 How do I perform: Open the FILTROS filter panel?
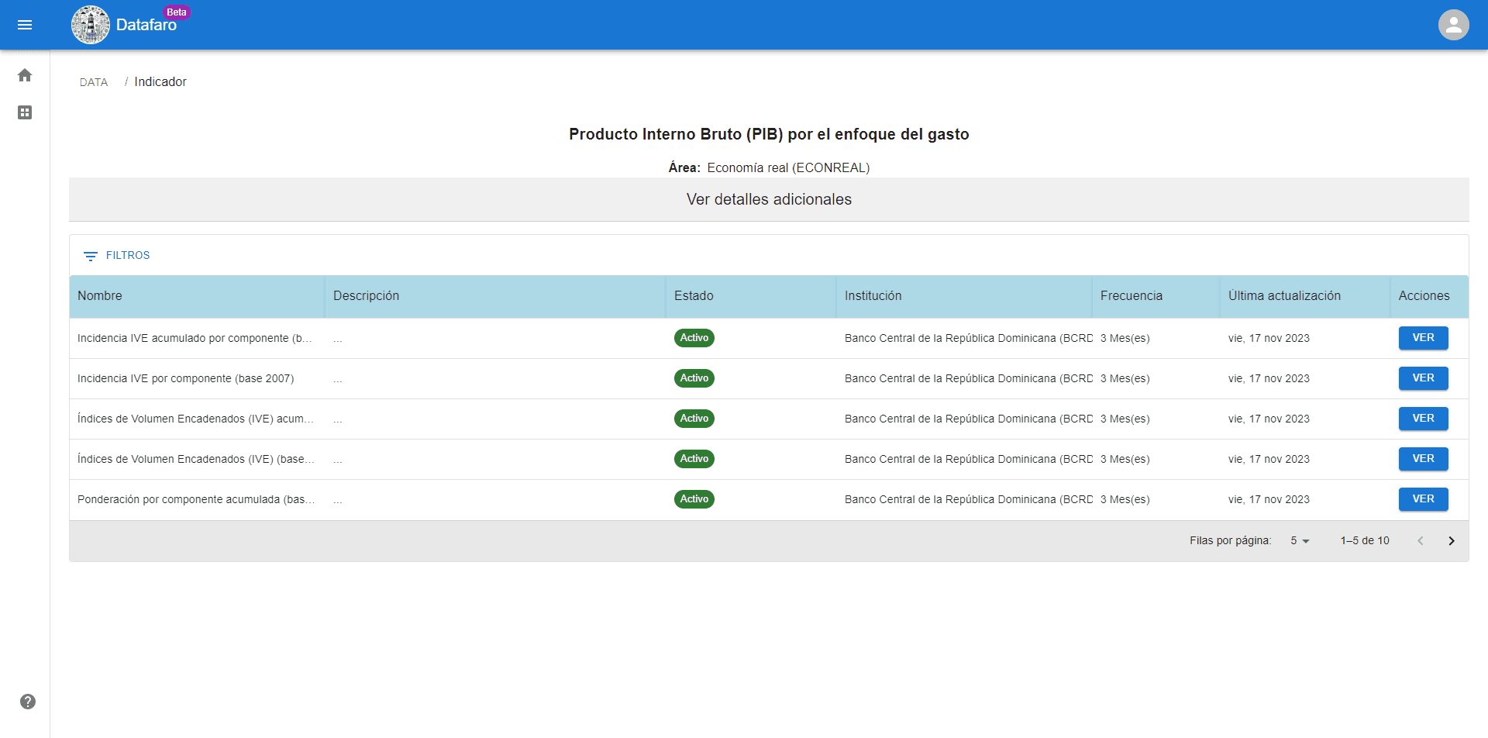[116, 255]
